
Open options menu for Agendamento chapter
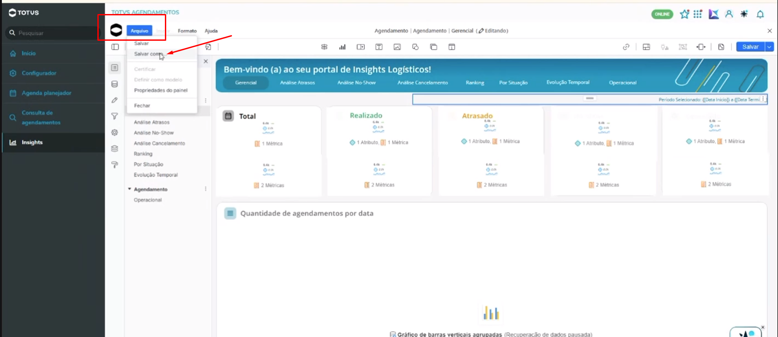pos(205,189)
